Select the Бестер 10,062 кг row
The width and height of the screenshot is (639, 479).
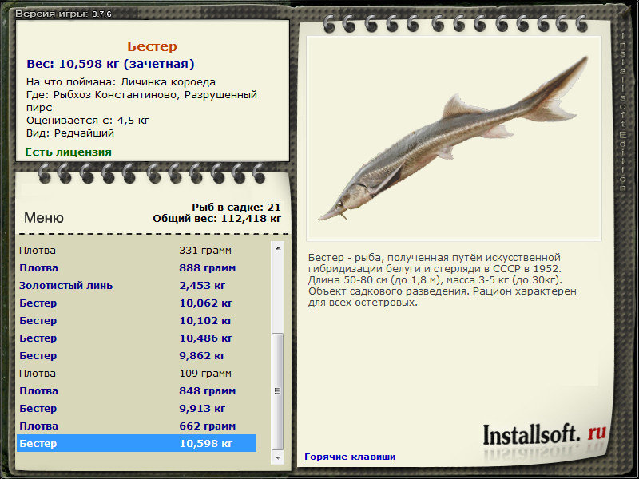coord(137,303)
